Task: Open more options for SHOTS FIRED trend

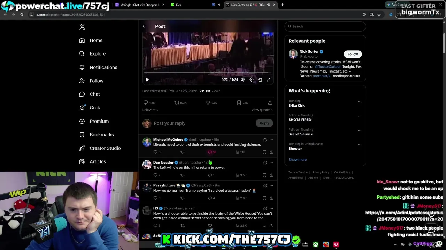Action: coord(360,116)
